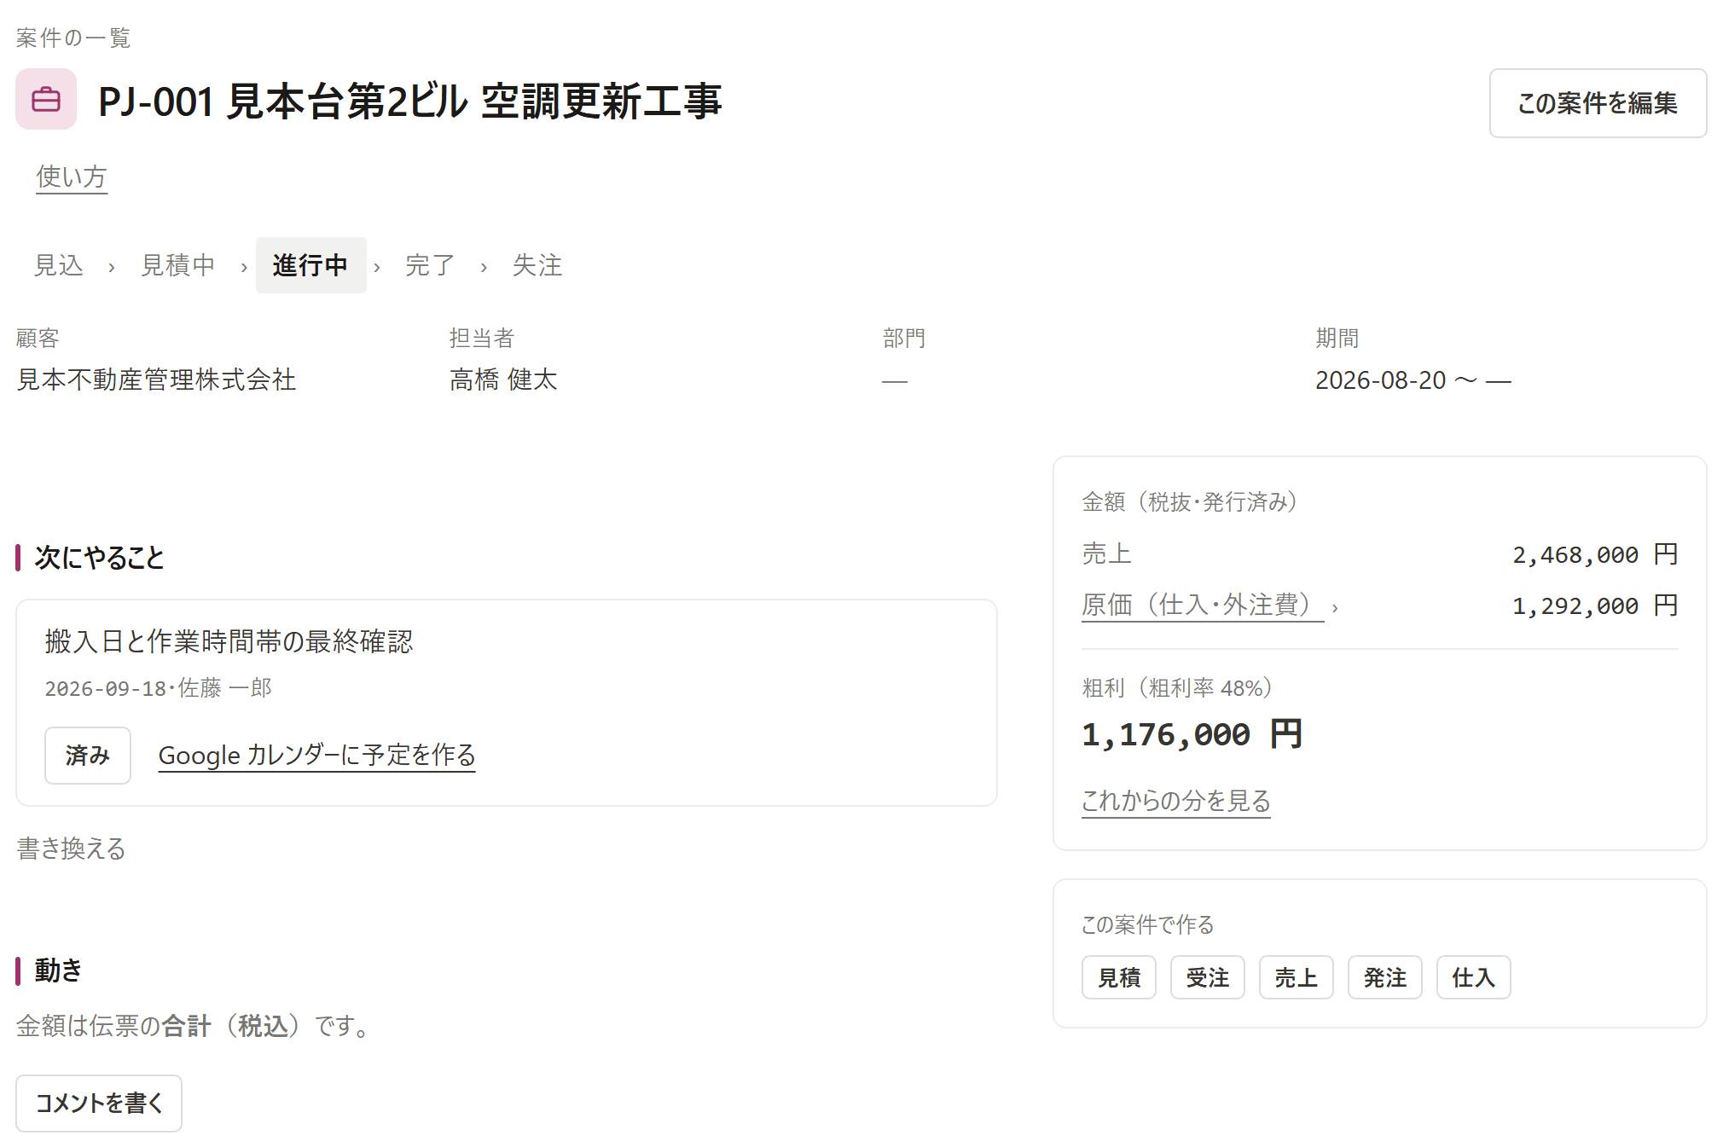Open the これからの分を見る link
This screenshot has width=1723, height=1147.
1176,801
